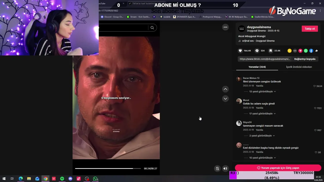
Task: Click Bağlantıyı kopyala to copy link
Action: [305, 59]
